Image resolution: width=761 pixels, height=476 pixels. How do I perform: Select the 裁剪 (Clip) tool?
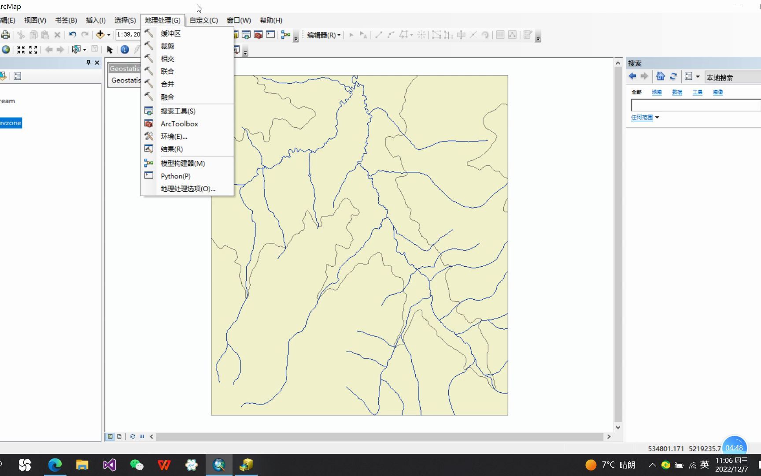point(166,46)
